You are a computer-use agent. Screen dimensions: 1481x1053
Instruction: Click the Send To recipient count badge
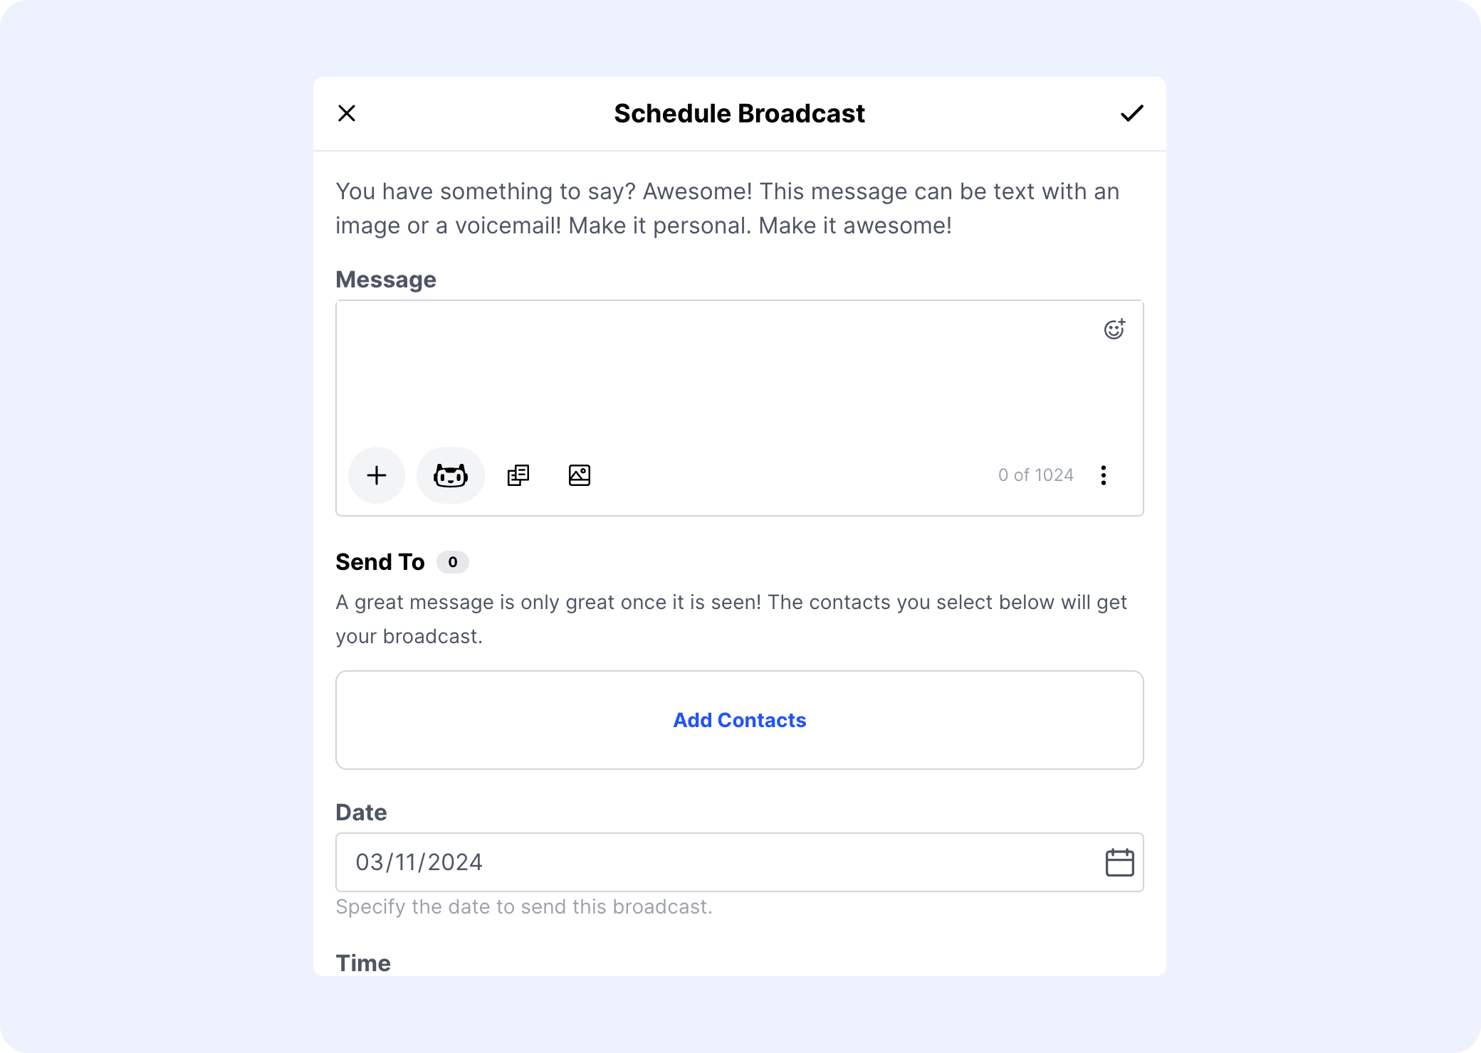click(454, 562)
